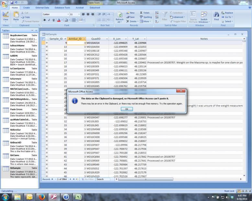Click Replace in the Find group

[227, 13]
